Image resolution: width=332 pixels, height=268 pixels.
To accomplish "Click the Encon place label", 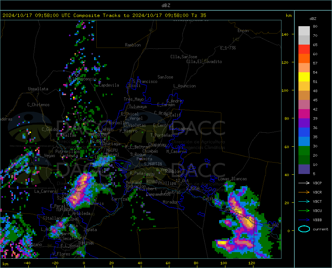I will [x=243, y=31].
